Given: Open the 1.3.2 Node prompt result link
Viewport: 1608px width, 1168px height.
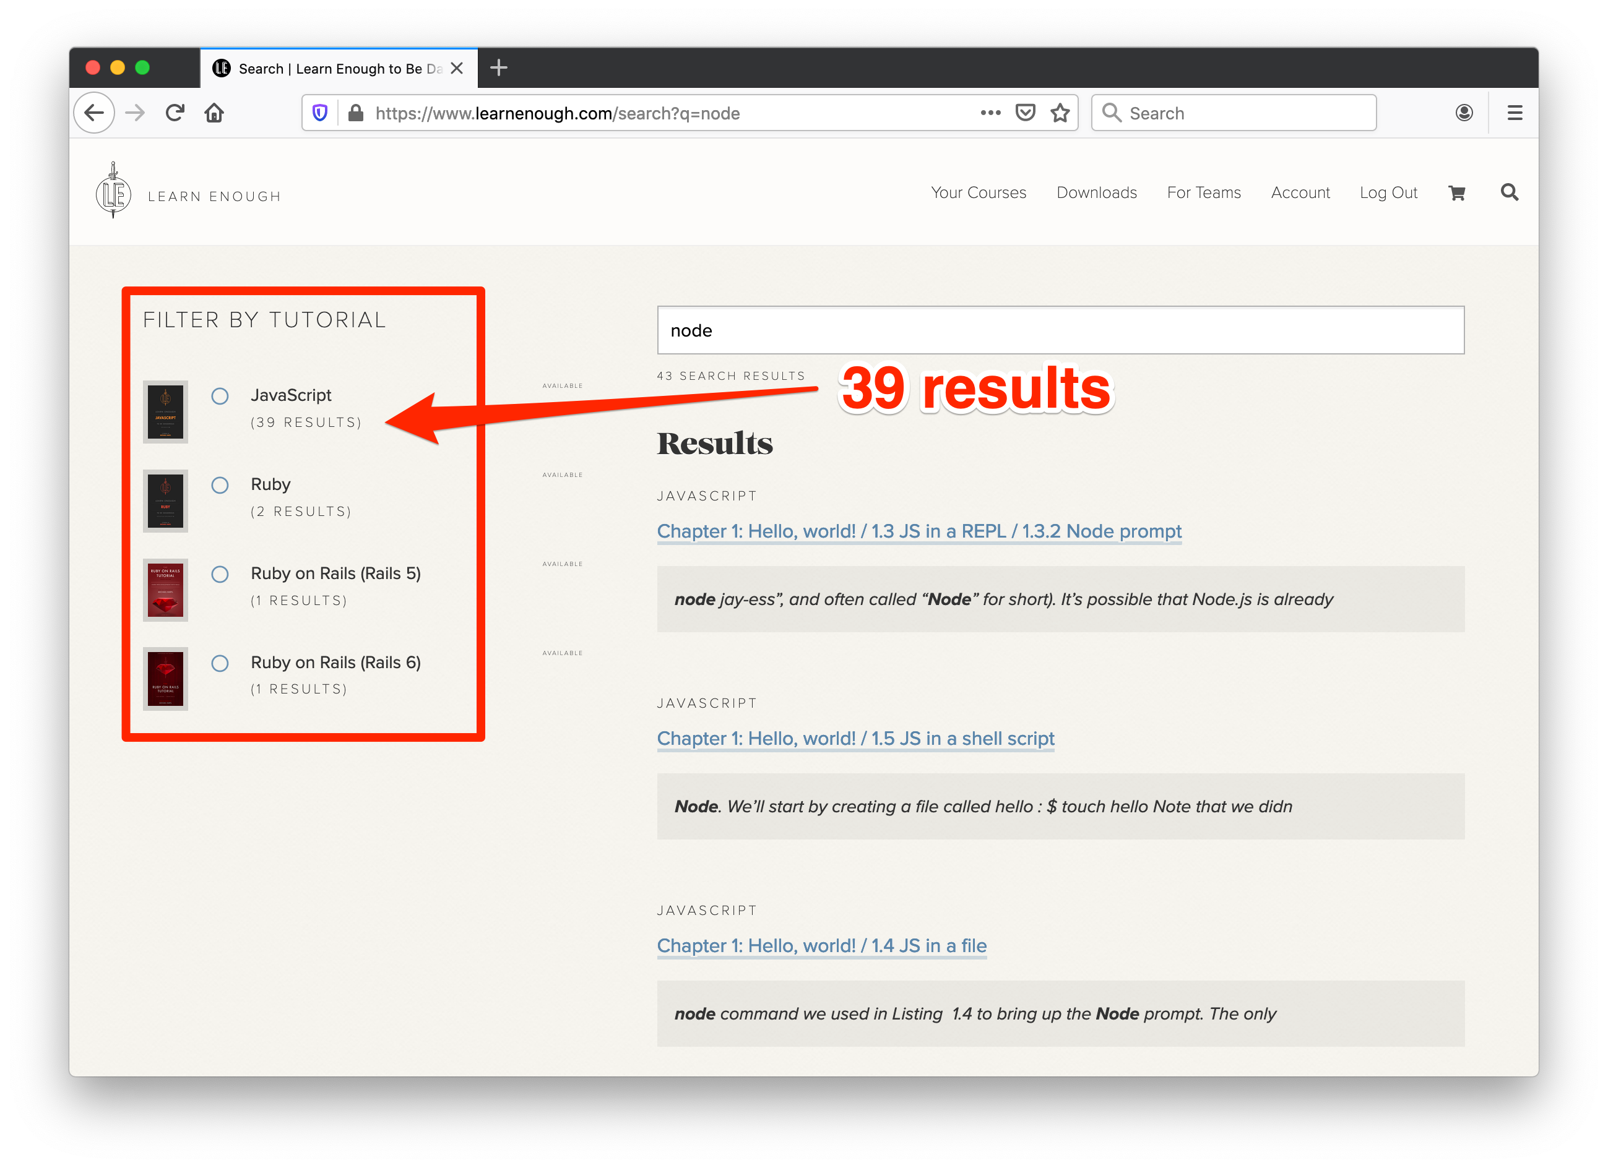Looking at the screenshot, I should [x=919, y=531].
